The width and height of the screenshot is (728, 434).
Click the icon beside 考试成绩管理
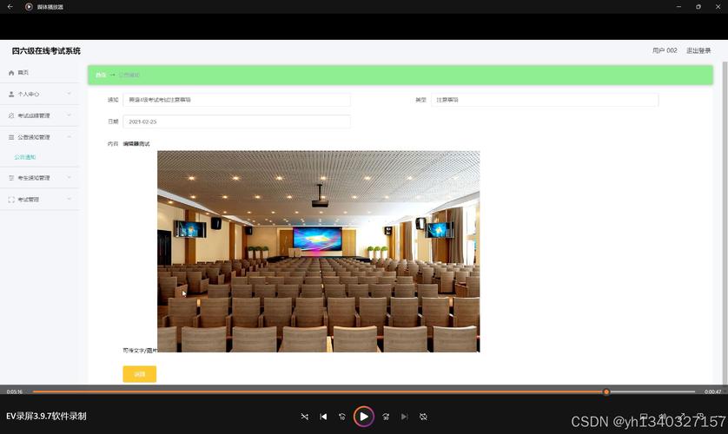[11, 115]
